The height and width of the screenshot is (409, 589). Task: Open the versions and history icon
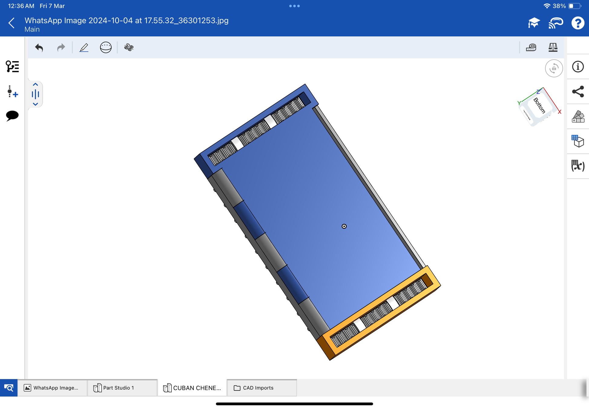[x=12, y=91]
